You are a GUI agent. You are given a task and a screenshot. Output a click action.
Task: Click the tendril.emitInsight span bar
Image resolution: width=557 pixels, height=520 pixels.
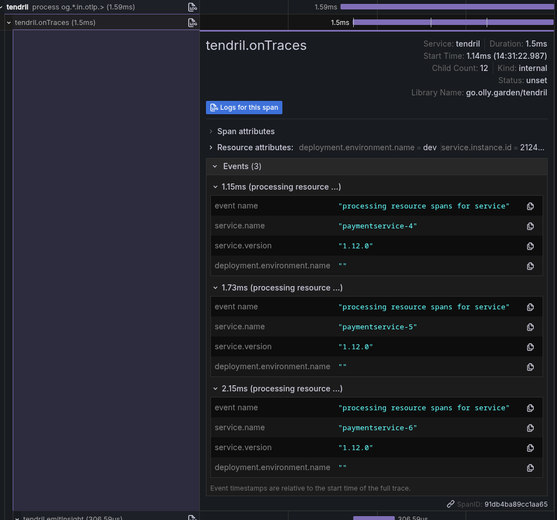pyautogui.click(x=374, y=518)
